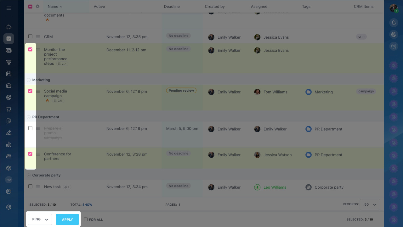Click the drag handle beside CRM task
Viewport: 403px width, 227px height.
click(38, 37)
